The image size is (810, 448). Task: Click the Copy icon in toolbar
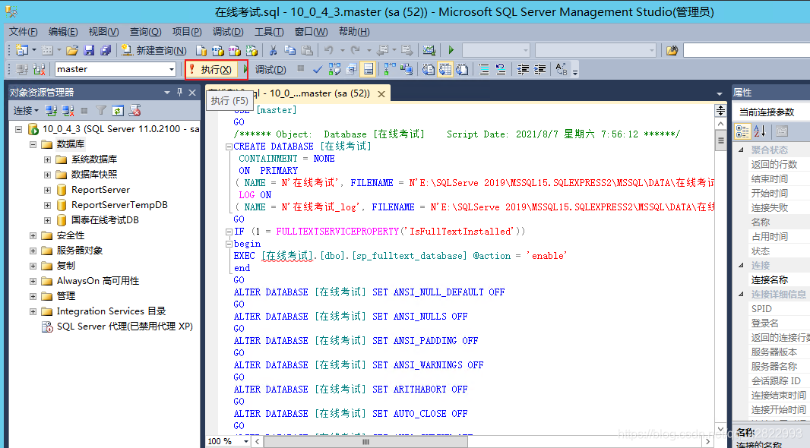(x=290, y=50)
